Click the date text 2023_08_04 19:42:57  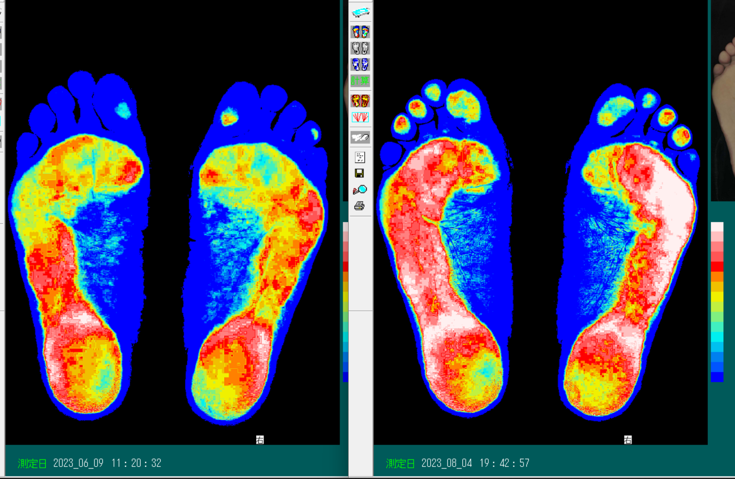(x=475, y=463)
